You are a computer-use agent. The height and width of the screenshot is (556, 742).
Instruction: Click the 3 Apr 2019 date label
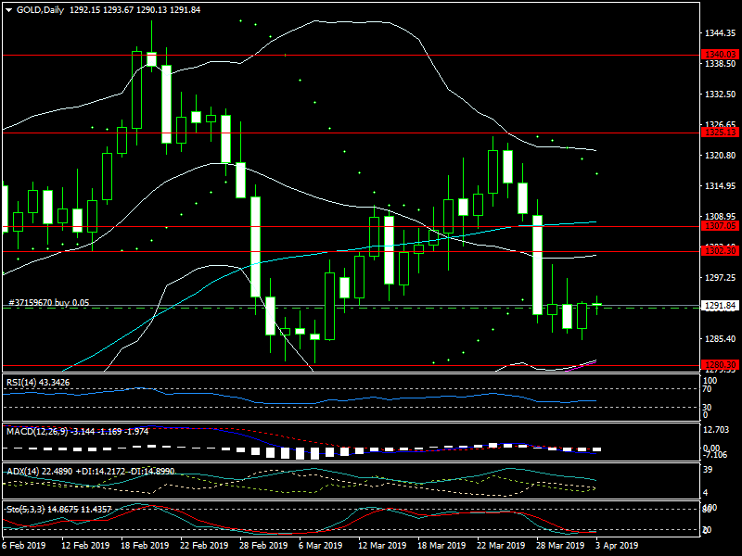coord(617,546)
